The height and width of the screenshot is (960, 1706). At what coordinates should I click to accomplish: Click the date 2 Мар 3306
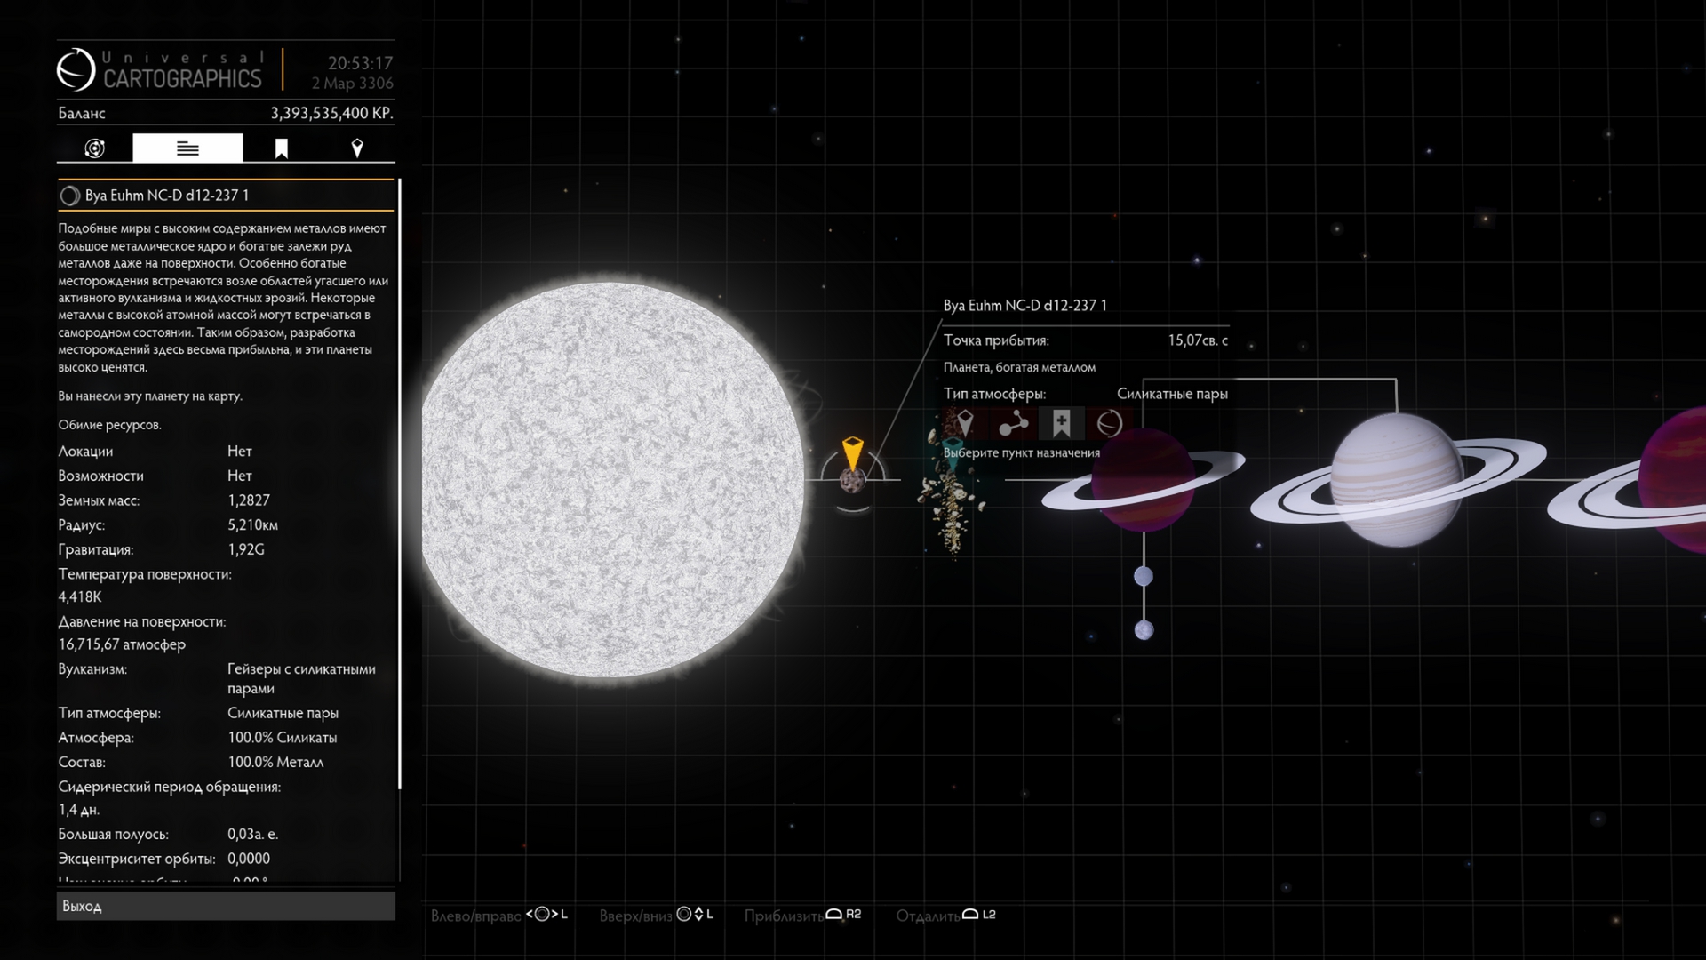352,84
